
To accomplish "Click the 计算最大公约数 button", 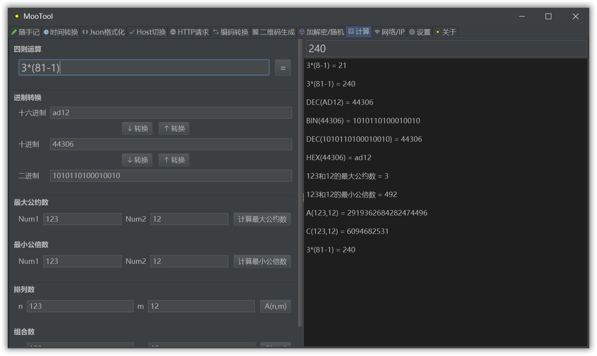I will tap(262, 219).
